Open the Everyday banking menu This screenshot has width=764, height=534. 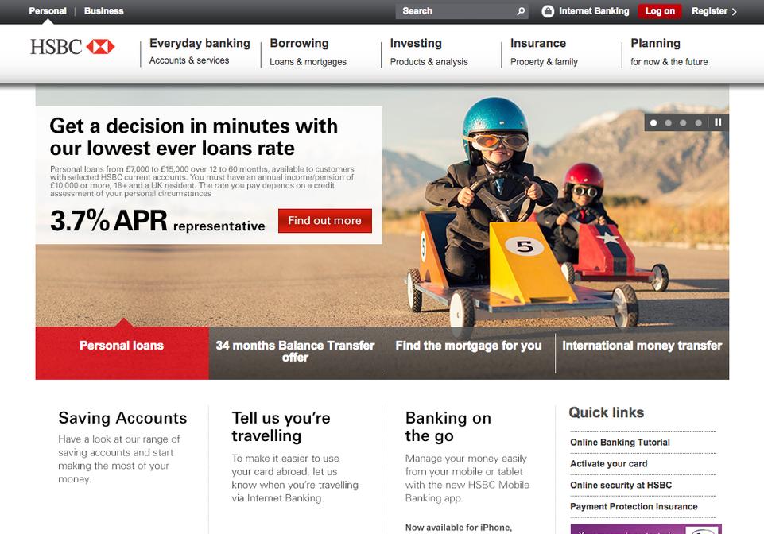200,44
